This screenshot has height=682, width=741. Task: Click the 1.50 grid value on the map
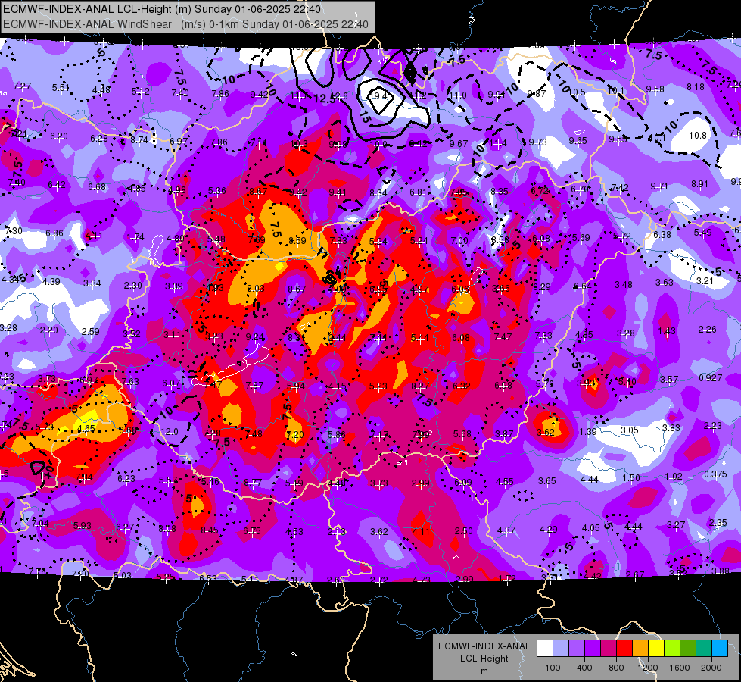coord(631,478)
